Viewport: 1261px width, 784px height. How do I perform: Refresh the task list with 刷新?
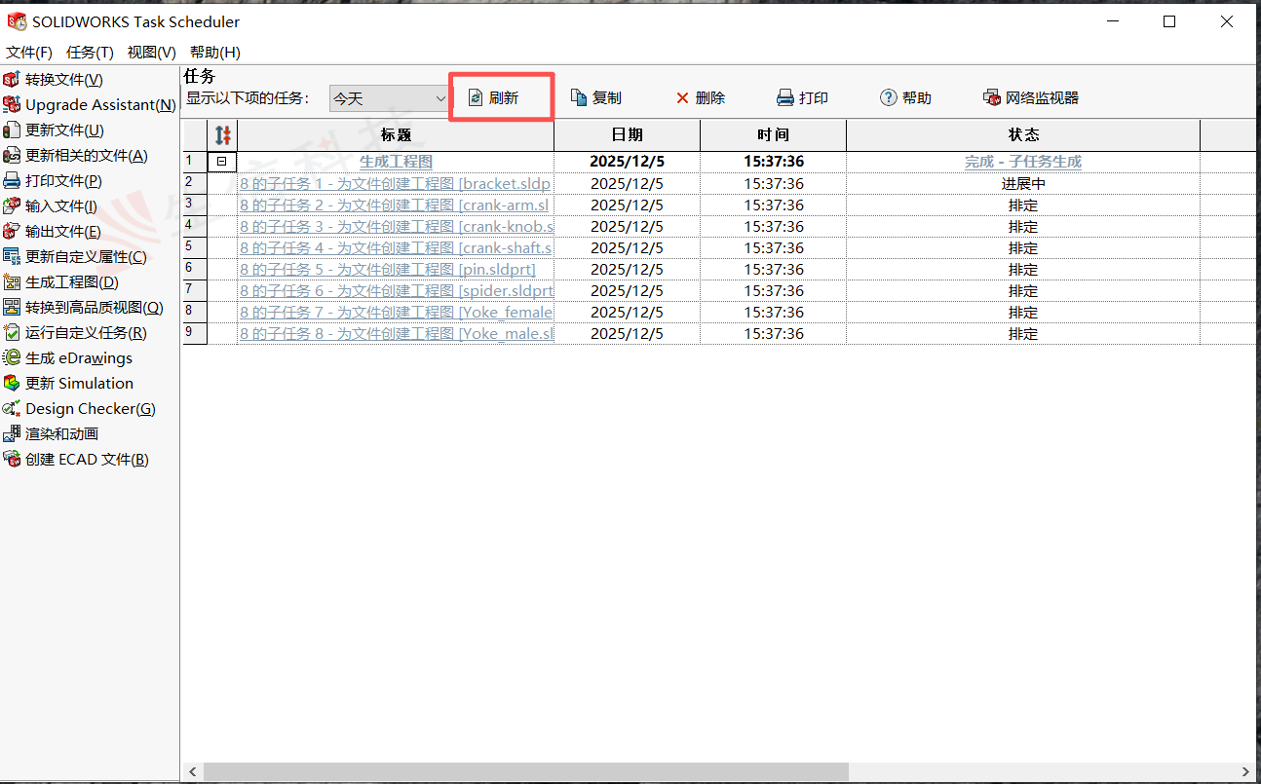click(493, 97)
